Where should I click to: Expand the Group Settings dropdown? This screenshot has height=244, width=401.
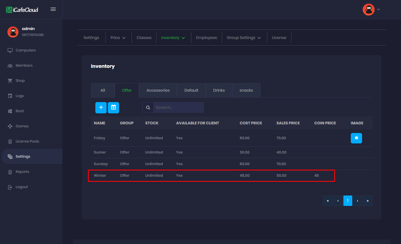coord(244,38)
